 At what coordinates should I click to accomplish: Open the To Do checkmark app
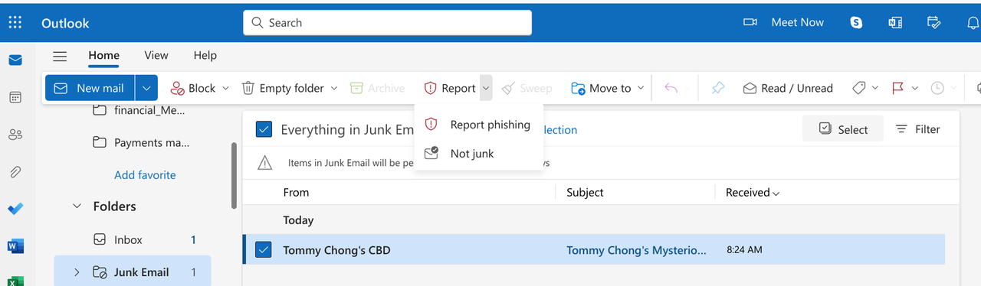click(x=15, y=209)
